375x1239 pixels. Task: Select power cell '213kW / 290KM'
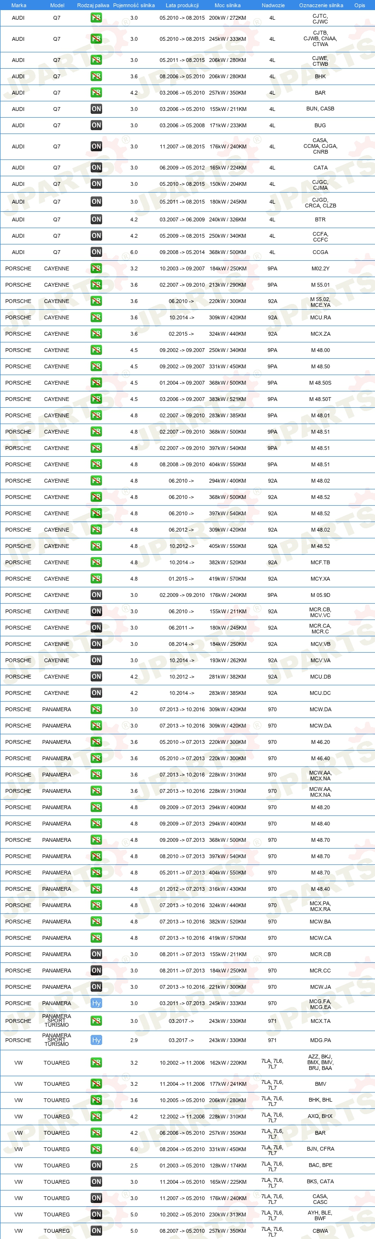228,285
